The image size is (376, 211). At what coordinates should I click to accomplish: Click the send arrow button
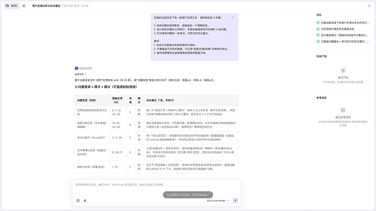pyautogui.click(x=235, y=201)
